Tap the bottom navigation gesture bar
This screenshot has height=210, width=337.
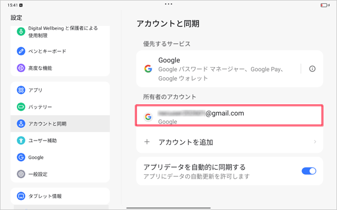(168, 208)
